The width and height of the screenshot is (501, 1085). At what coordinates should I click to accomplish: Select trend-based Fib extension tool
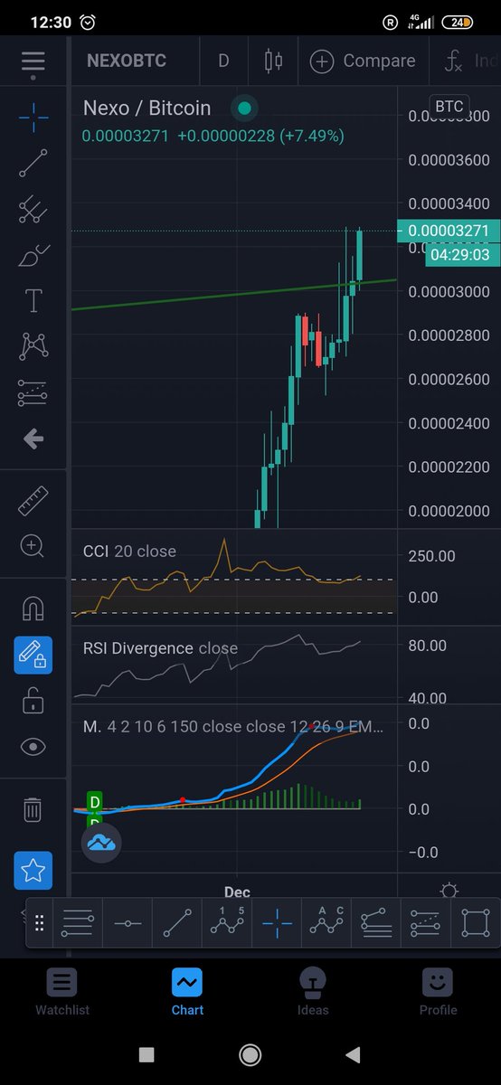[376, 923]
